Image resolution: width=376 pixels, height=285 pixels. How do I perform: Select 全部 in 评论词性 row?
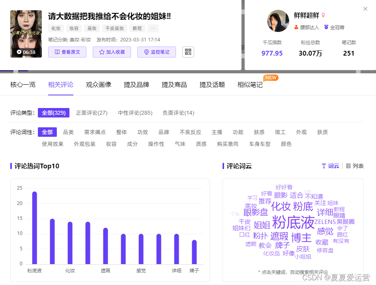(47, 132)
